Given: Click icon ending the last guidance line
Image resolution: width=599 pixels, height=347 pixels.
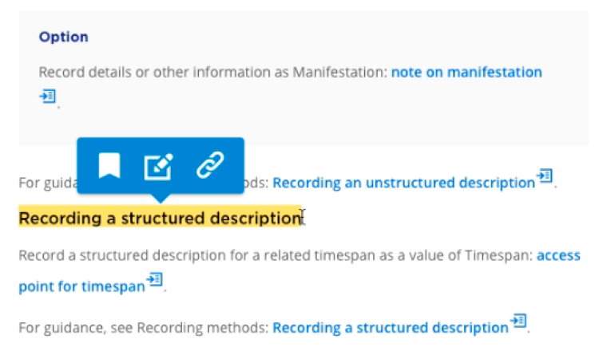Looking at the screenshot, I should (518, 321).
